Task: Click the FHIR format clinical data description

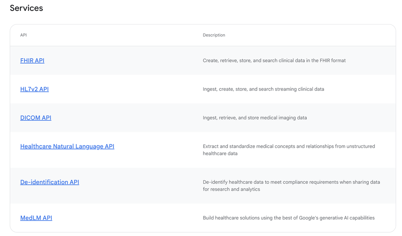Action: [x=274, y=61]
